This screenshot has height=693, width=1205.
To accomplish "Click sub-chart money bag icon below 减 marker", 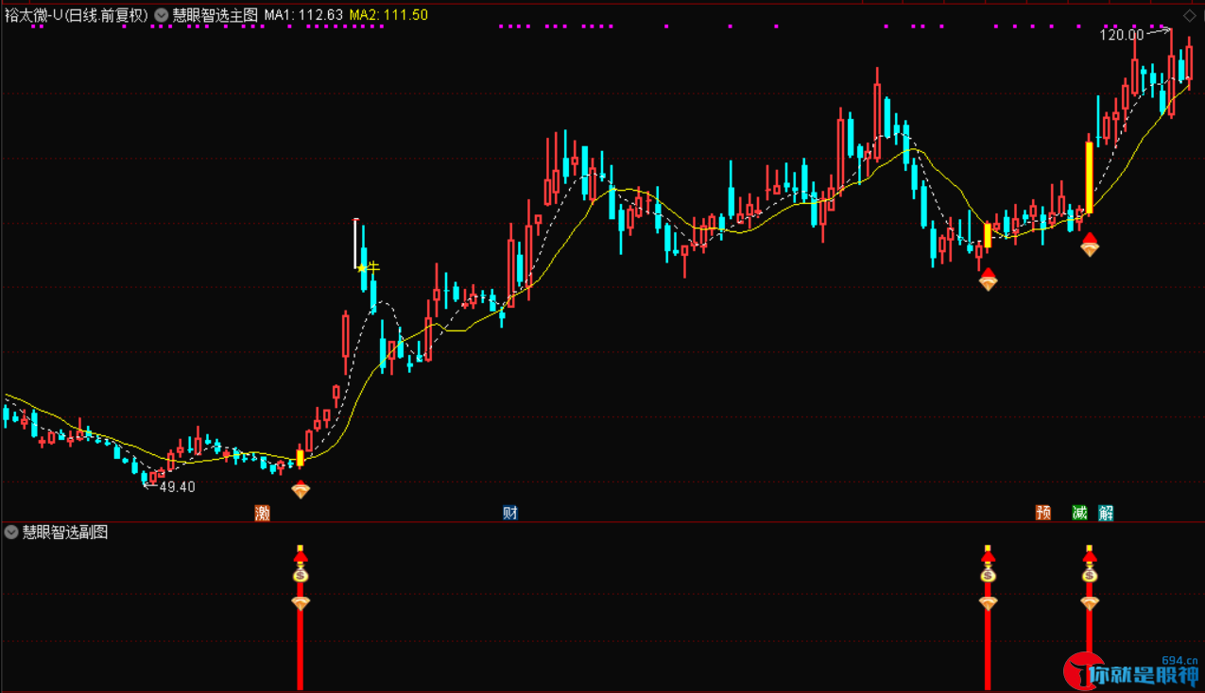I will 1090,572.
